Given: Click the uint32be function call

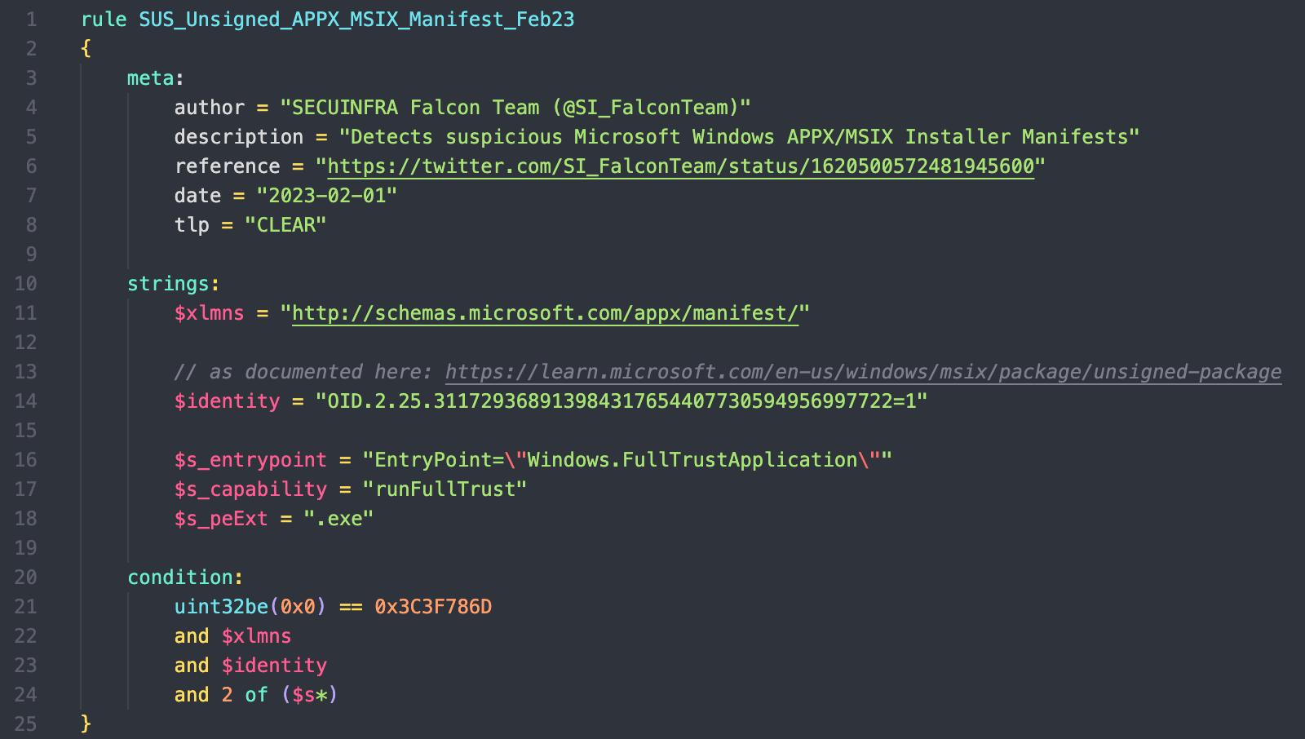Looking at the screenshot, I should [x=250, y=607].
